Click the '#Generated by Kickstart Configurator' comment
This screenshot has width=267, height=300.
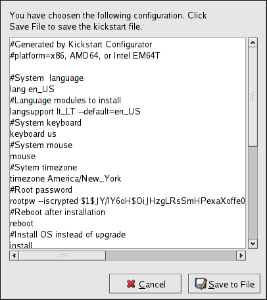pos(81,45)
